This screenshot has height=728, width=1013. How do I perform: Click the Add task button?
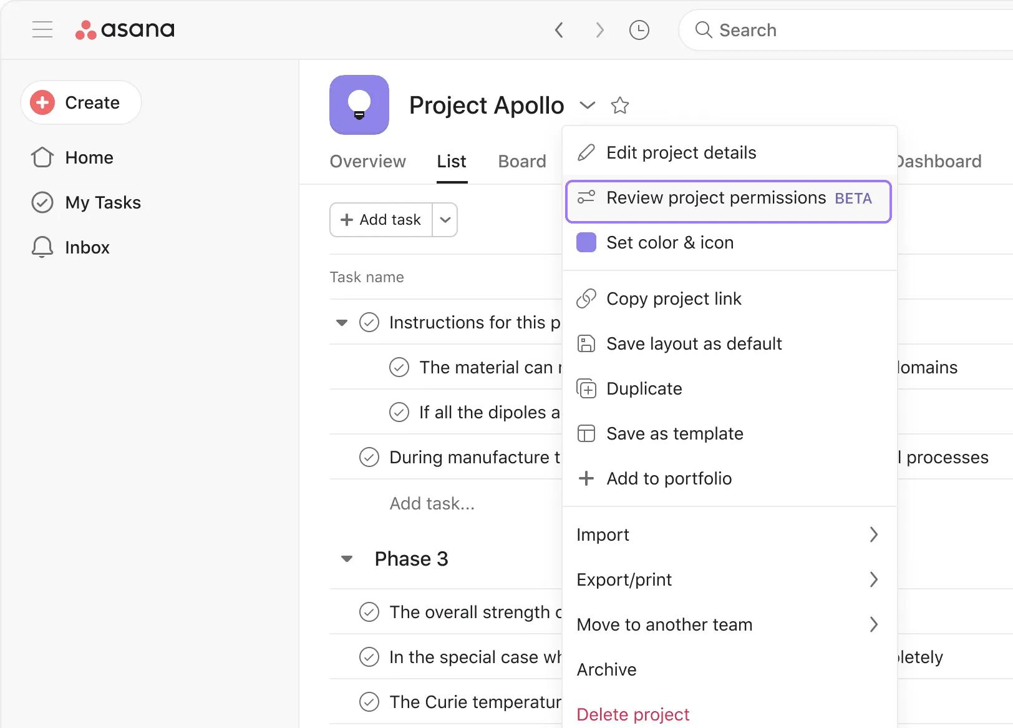pyautogui.click(x=380, y=220)
